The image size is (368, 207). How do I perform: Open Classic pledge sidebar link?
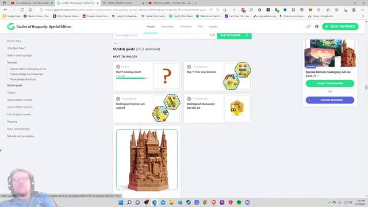pyautogui.click(x=26, y=74)
